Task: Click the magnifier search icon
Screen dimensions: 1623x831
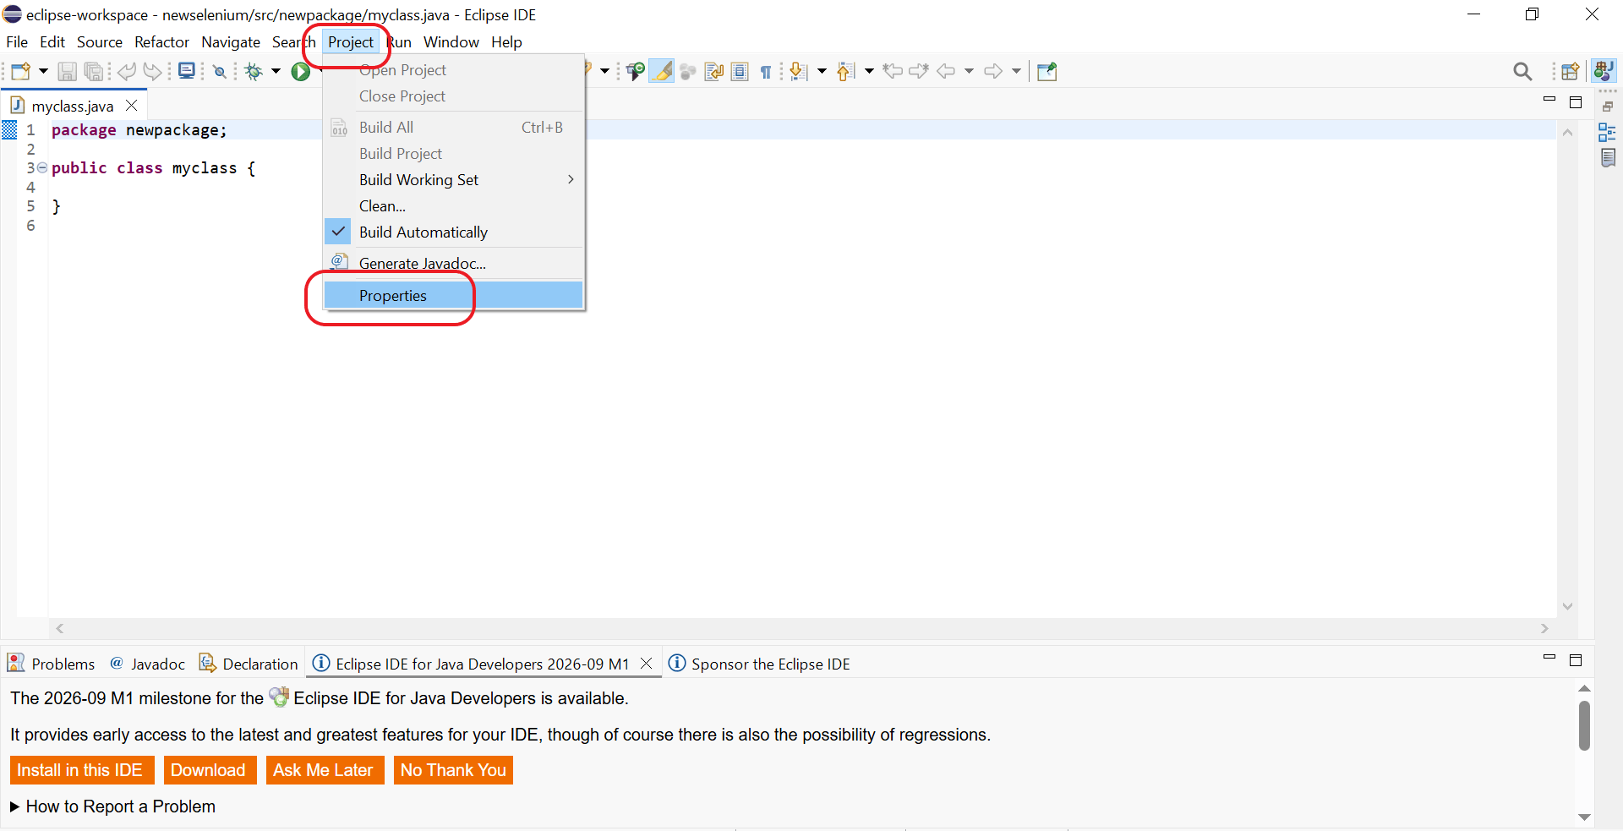Action: [1522, 72]
